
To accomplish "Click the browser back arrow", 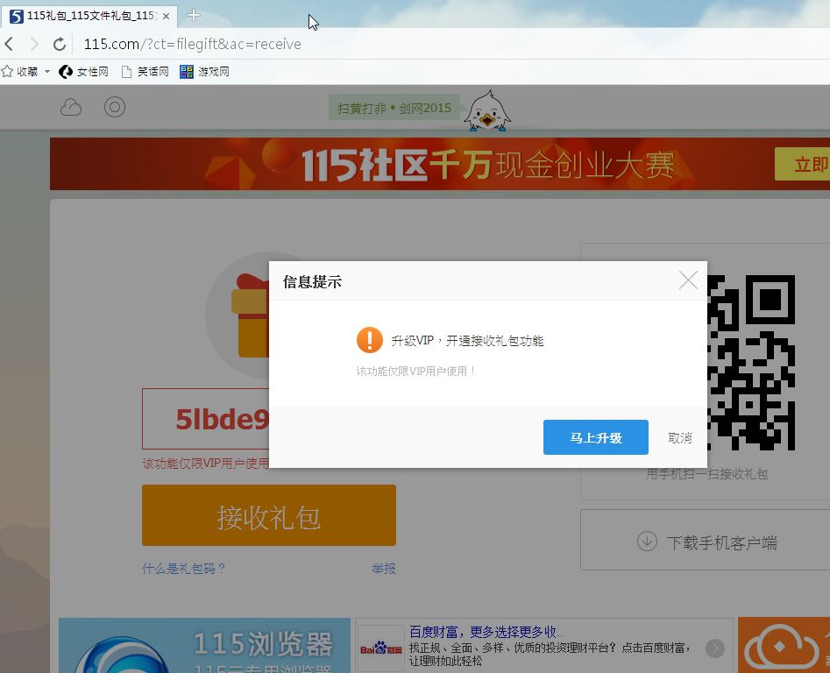I will pyautogui.click(x=9, y=44).
